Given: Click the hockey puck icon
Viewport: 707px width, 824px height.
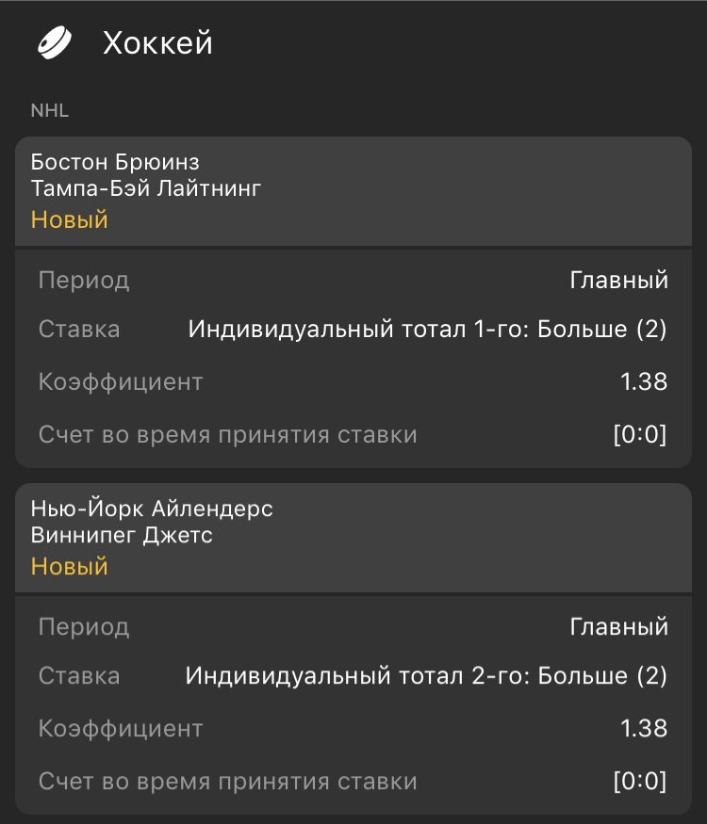Looking at the screenshot, I should click(x=55, y=43).
